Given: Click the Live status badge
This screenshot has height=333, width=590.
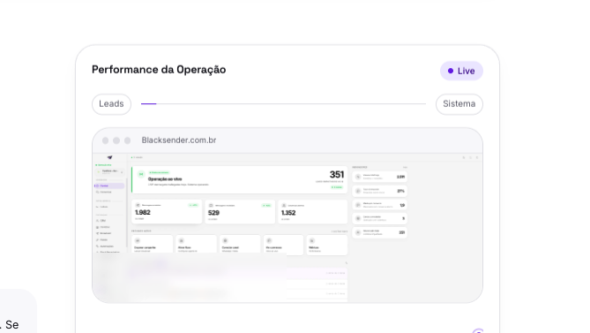Looking at the screenshot, I should coord(461,71).
